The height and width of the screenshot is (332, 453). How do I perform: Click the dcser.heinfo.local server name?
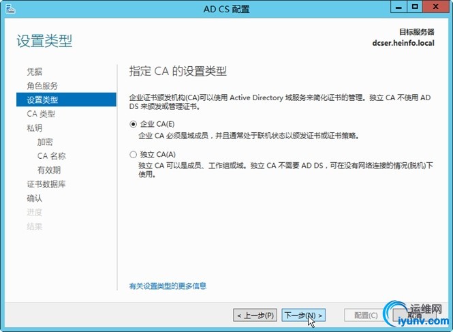click(403, 43)
